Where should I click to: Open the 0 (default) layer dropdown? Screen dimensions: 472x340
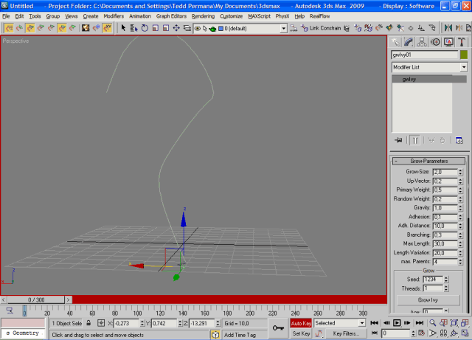coord(283,29)
